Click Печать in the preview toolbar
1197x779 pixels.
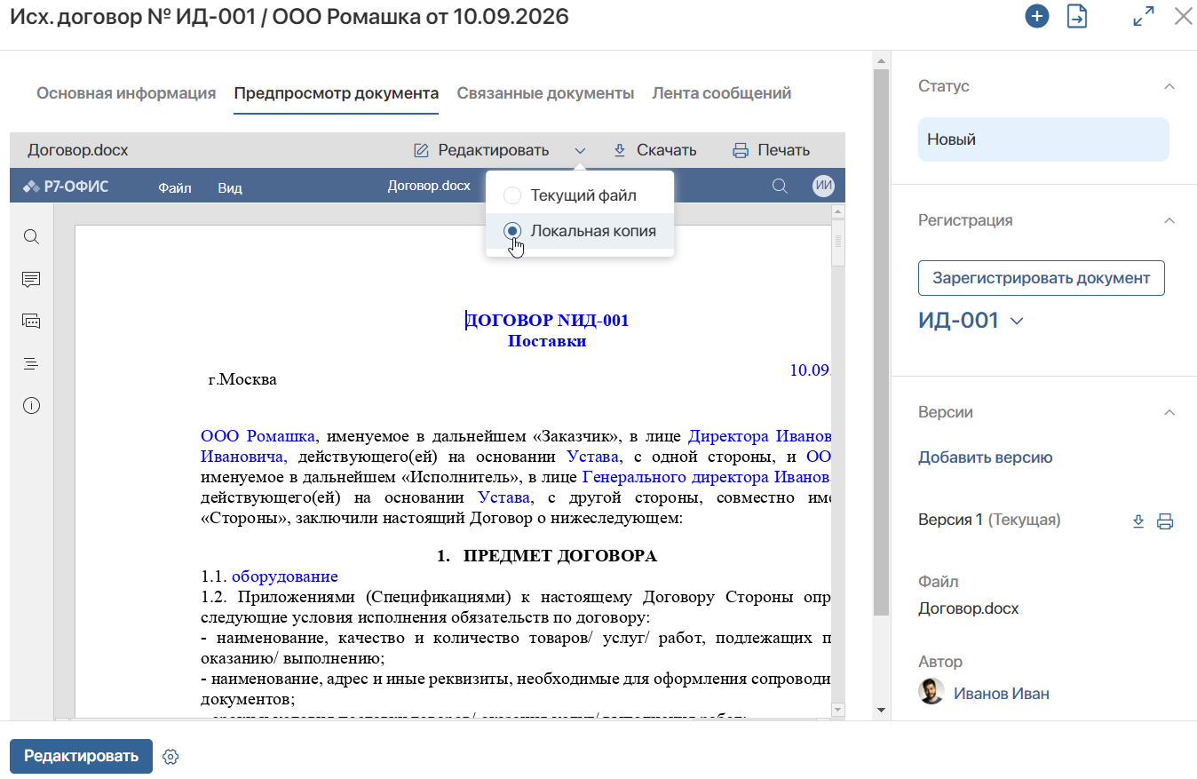[x=771, y=150]
